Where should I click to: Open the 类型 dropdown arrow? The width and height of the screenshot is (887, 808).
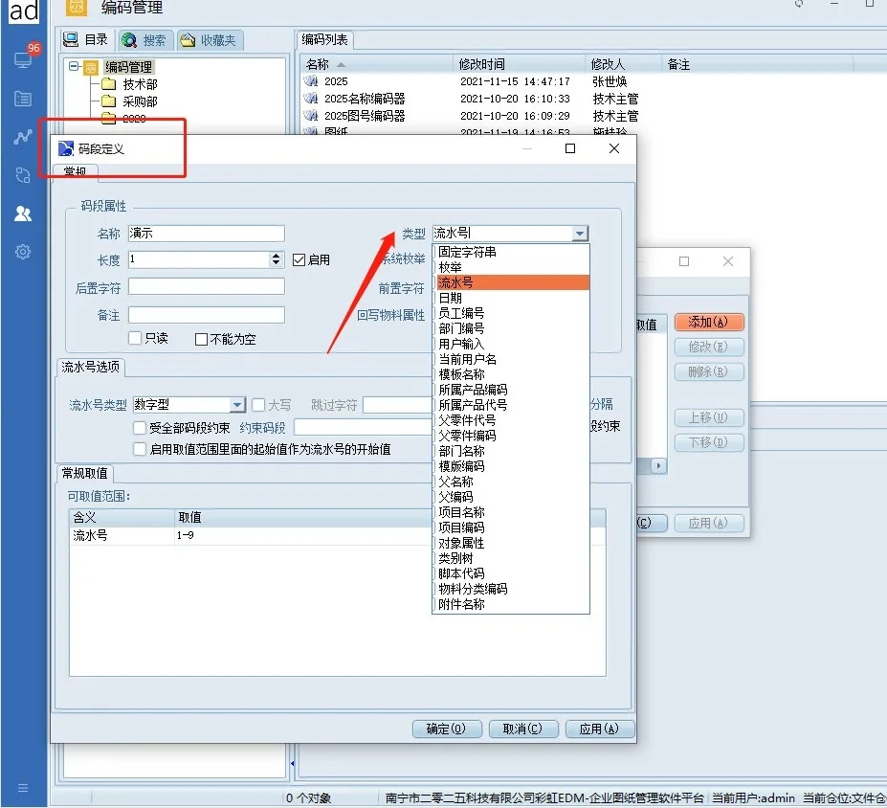[x=580, y=234]
